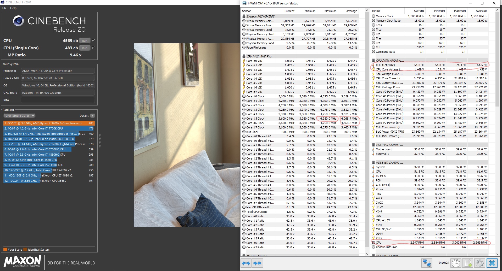Collapse the System: MSI MS-7B85 sensor group
502x271 pixels.
[x=244, y=16]
